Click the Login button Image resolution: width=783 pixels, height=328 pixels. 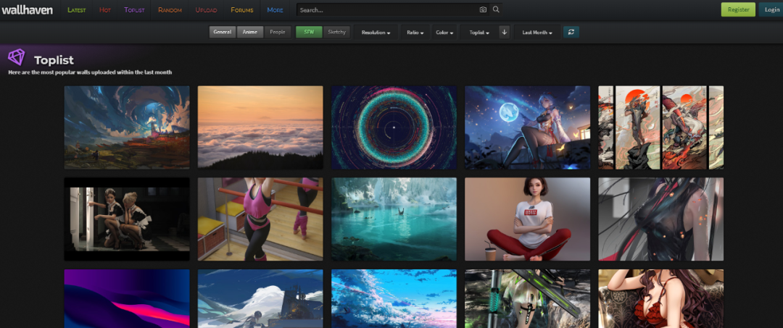tap(771, 9)
